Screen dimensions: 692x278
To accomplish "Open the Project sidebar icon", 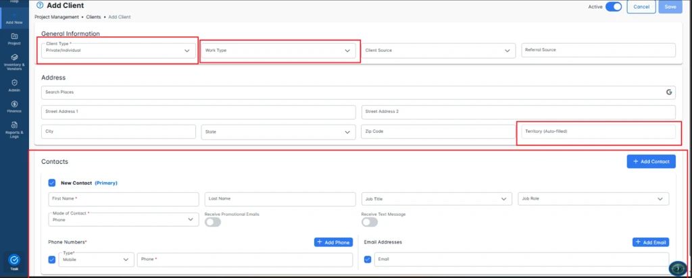I will (x=14, y=37).
